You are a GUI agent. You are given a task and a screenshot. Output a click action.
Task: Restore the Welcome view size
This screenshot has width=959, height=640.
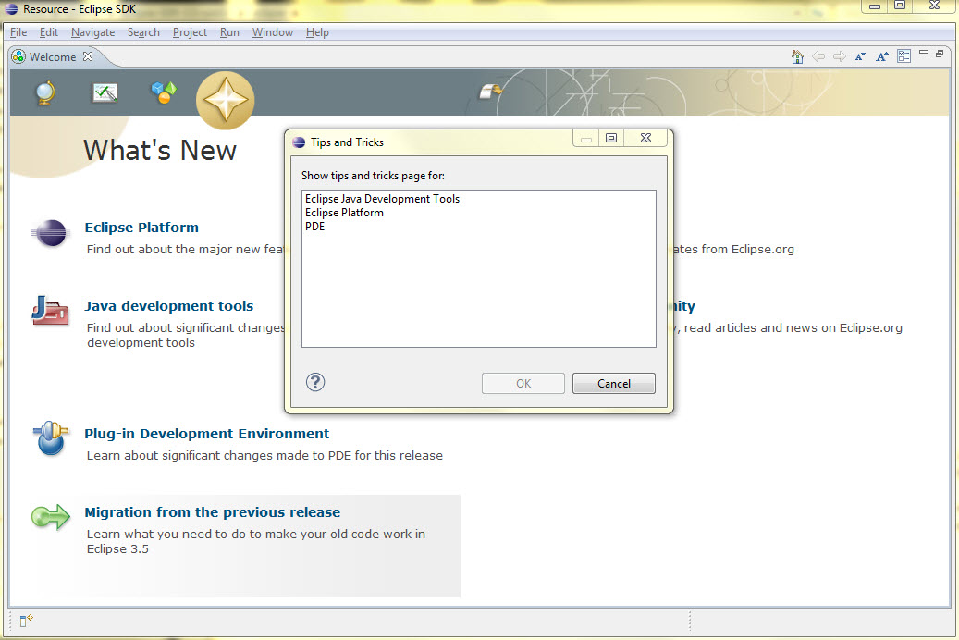[x=940, y=54]
